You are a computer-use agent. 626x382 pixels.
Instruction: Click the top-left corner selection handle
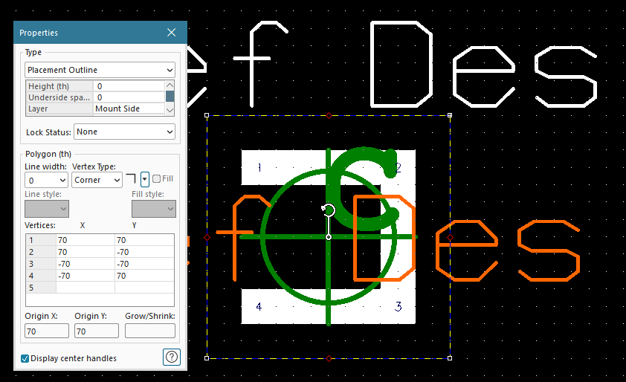coord(207,116)
